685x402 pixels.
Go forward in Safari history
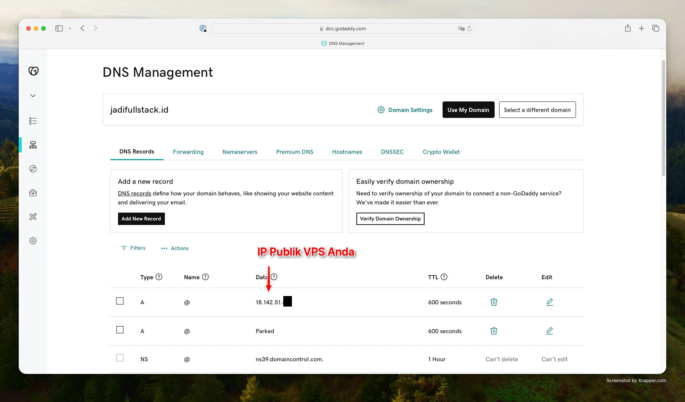(96, 28)
